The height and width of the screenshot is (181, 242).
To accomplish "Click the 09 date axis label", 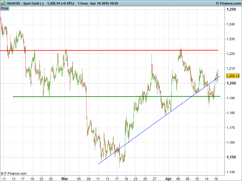I will pyautogui.click(x=88, y=178).
